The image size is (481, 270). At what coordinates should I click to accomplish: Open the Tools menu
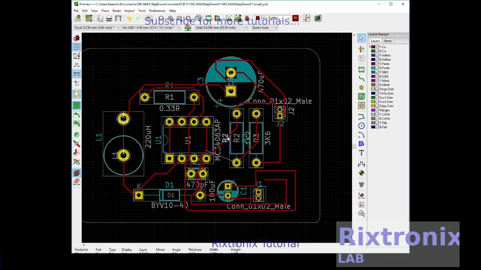coord(142,11)
